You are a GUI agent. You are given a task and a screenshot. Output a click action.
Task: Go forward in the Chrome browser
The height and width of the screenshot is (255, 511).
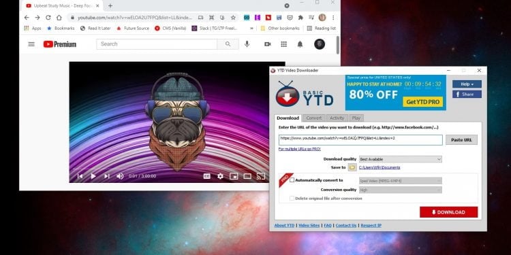tap(37, 18)
